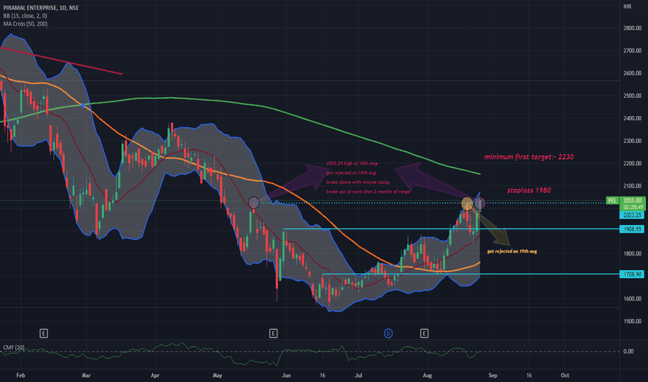Click Aug on the date axis
This screenshot has width=648, height=382.
pos(428,375)
